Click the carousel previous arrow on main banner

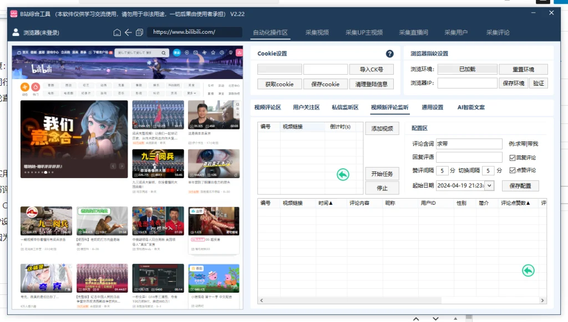pos(113,166)
